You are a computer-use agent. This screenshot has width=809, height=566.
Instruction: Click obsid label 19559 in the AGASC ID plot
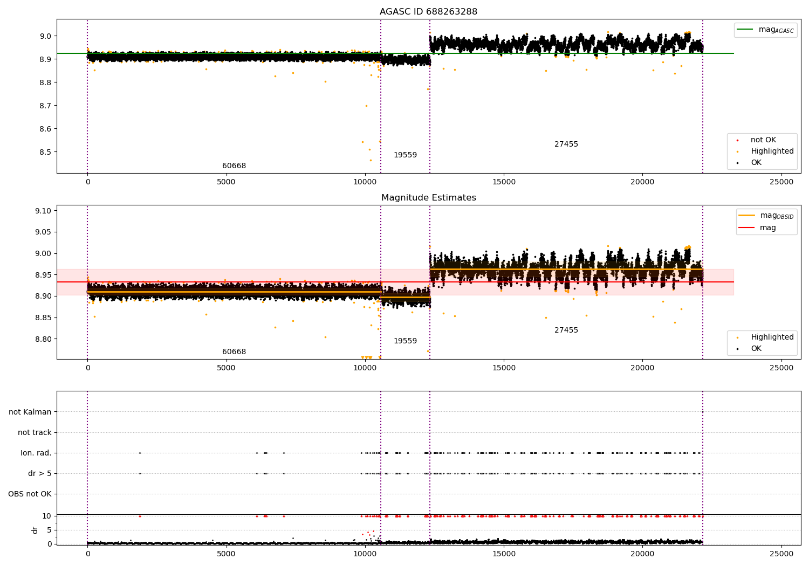405,155
